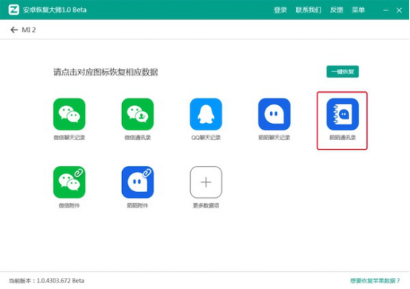
Task: Click the 更多数据项 label
Action: click(206, 205)
